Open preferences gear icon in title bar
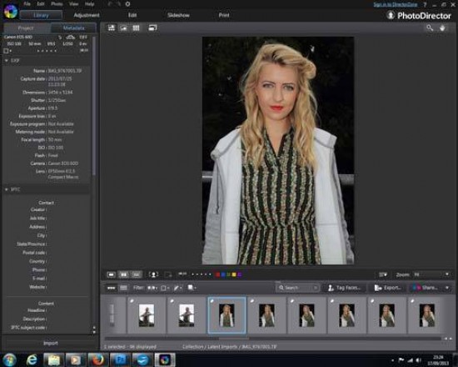 pyautogui.click(x=127, y=4)
